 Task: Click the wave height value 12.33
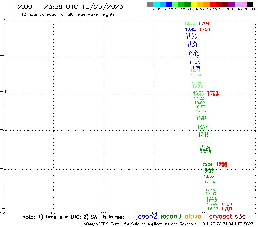[190, 24]
